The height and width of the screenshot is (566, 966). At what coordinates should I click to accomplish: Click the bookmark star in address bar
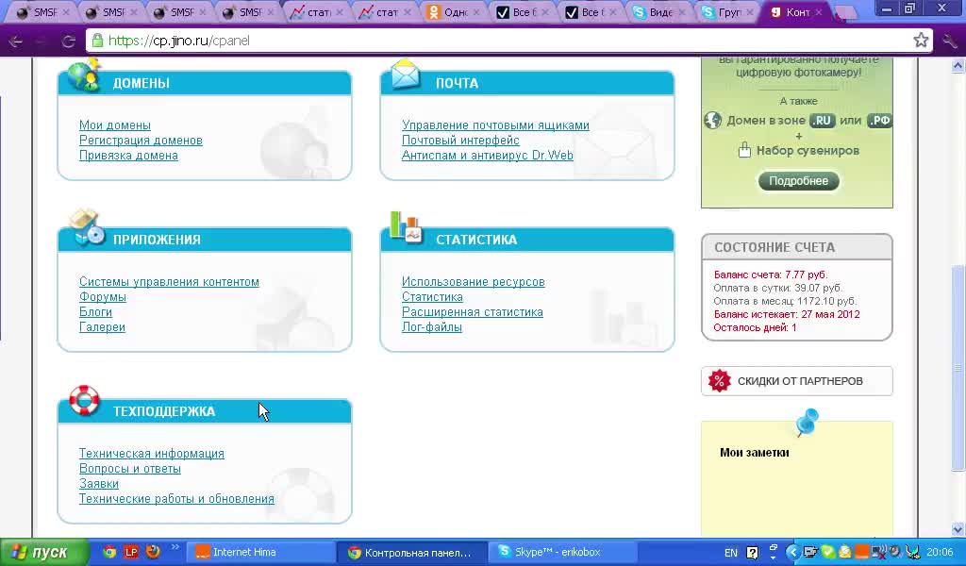click(x=921, y=41)
